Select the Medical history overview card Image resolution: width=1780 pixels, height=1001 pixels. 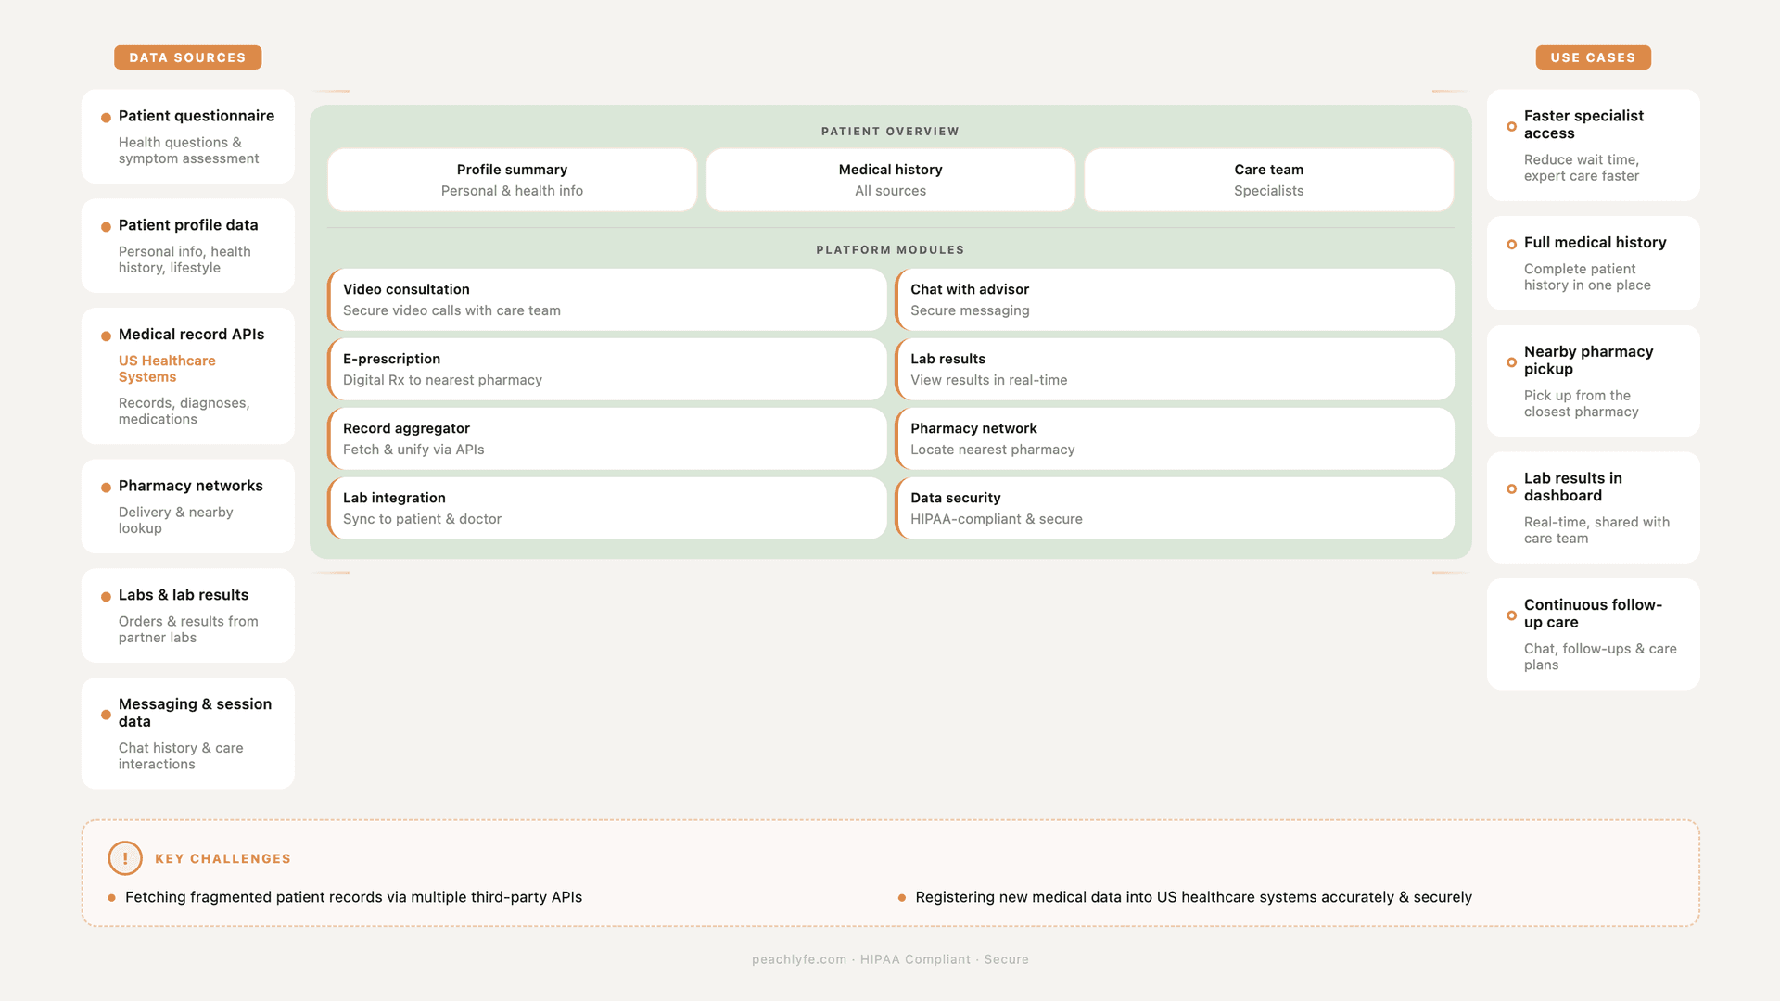pos(890,180)
